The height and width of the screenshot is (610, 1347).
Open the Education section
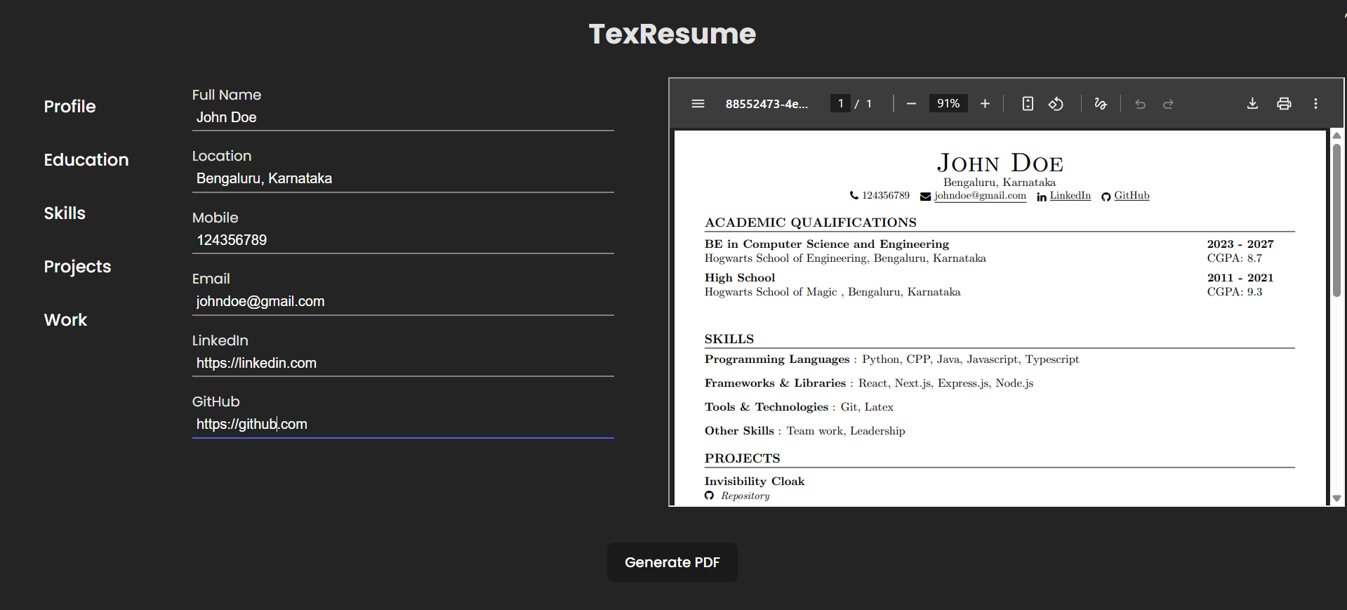pos(86,160)
